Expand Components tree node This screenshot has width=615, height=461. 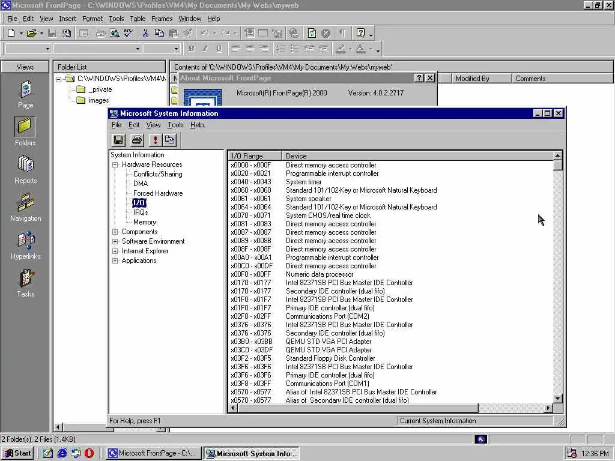coord(115,232)
